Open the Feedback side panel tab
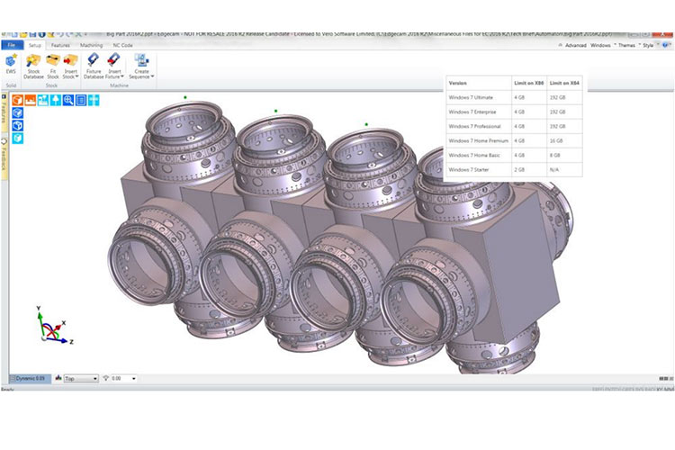 pos(4,157)
